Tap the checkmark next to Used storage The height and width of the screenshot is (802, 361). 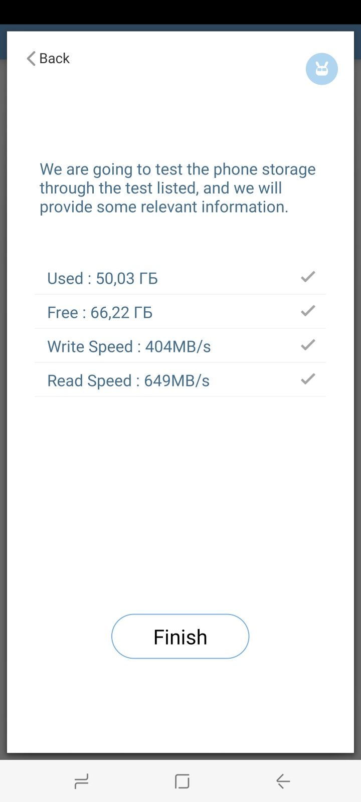click(x=308, y=277)
